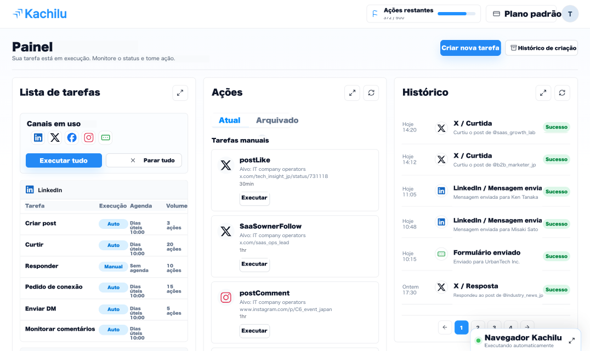This screenshot has width=590, height=351.
Task: Click the X icon in the 14:12 history entry
Action: point(441,160)
